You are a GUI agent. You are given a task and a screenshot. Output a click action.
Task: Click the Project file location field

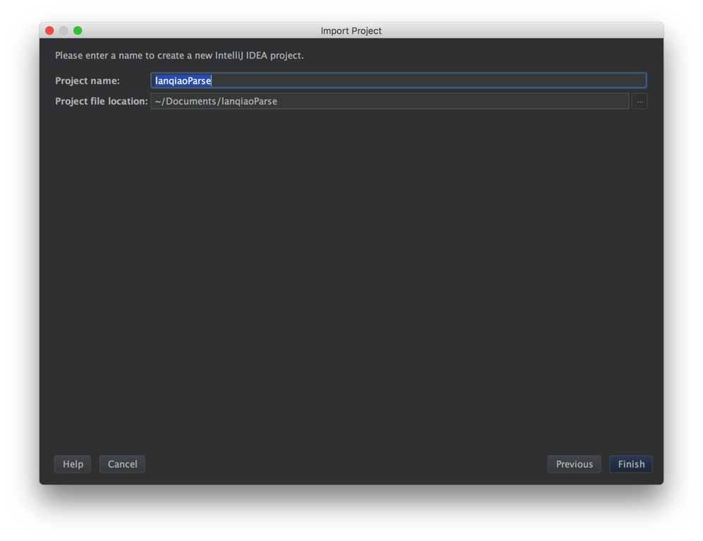pos(390,102)
